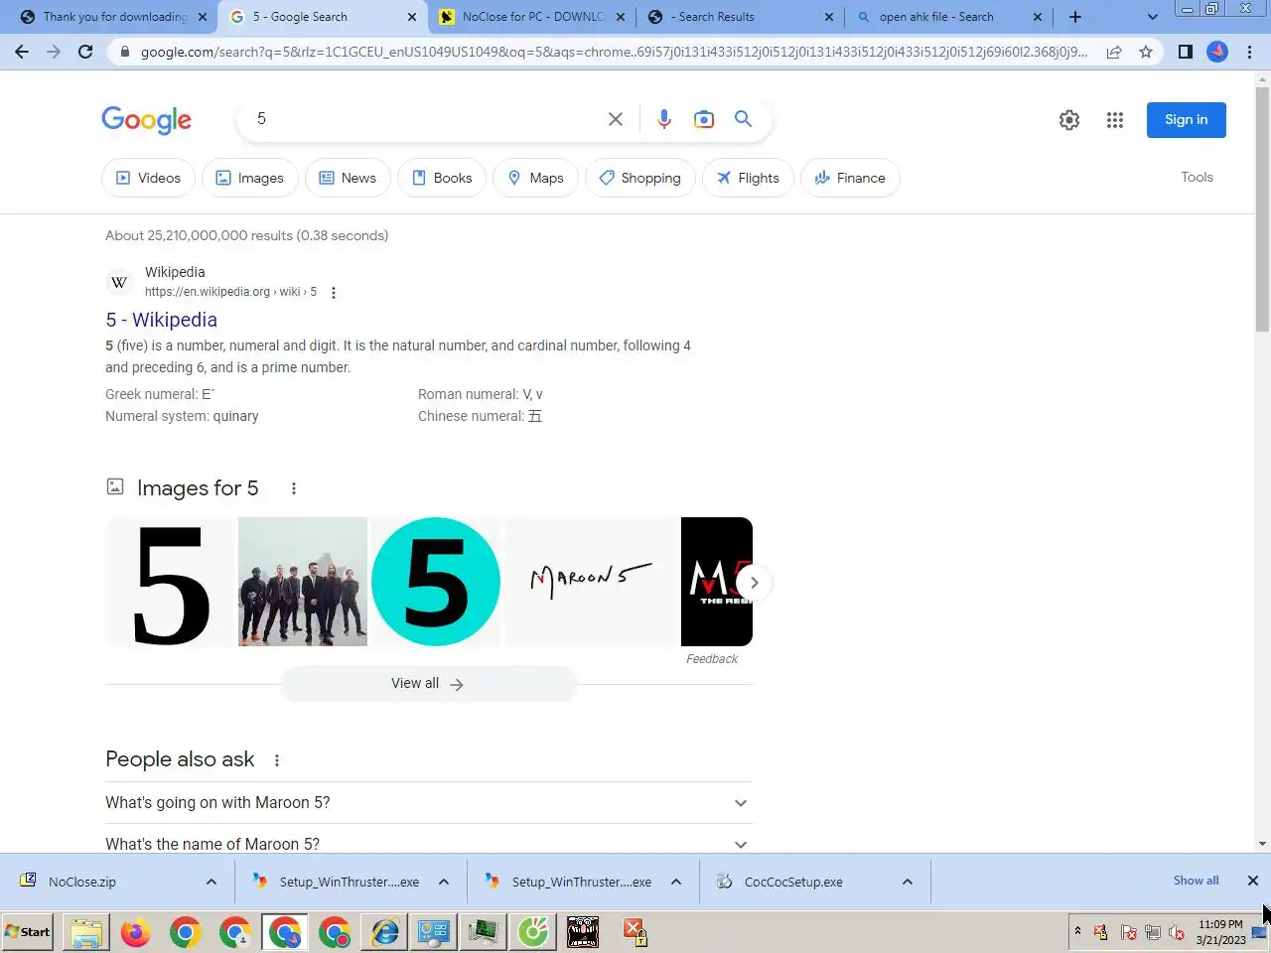Open options for CocCocSetup.exe download

click(x=908, y=882)
